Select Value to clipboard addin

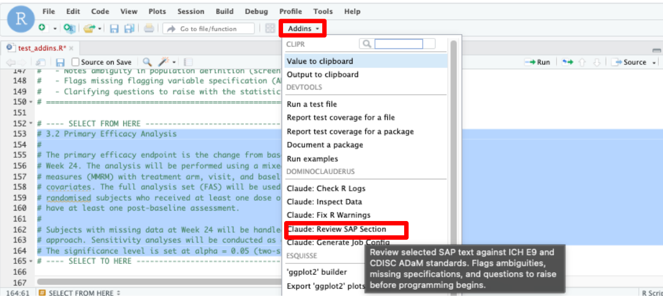point(366,61)
